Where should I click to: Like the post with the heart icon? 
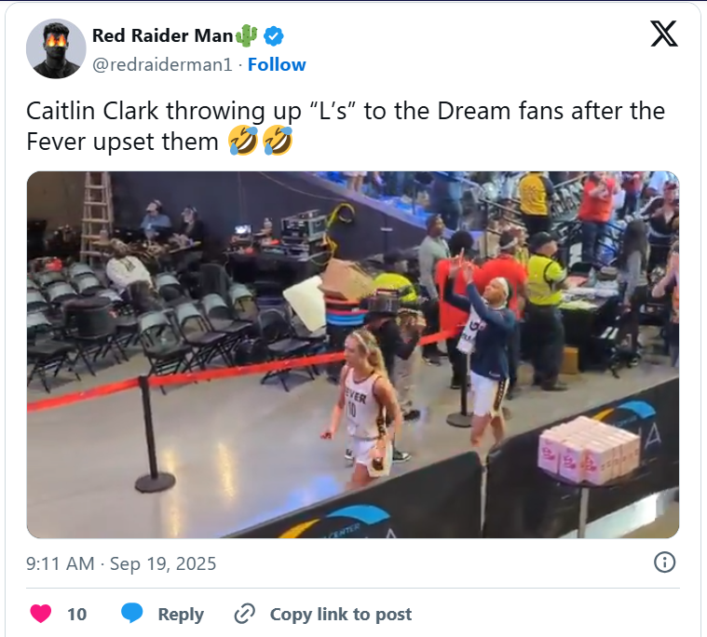41,614
